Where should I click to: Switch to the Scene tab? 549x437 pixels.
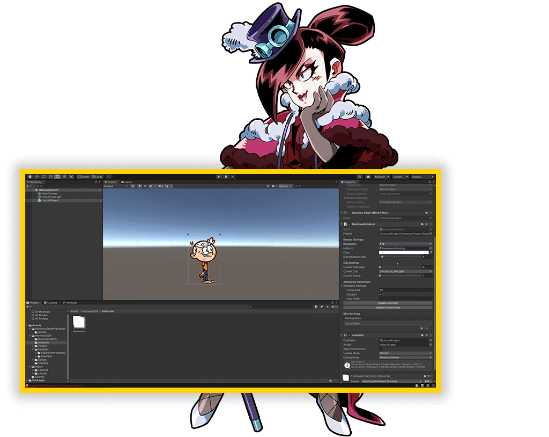[x=110, y=182]
